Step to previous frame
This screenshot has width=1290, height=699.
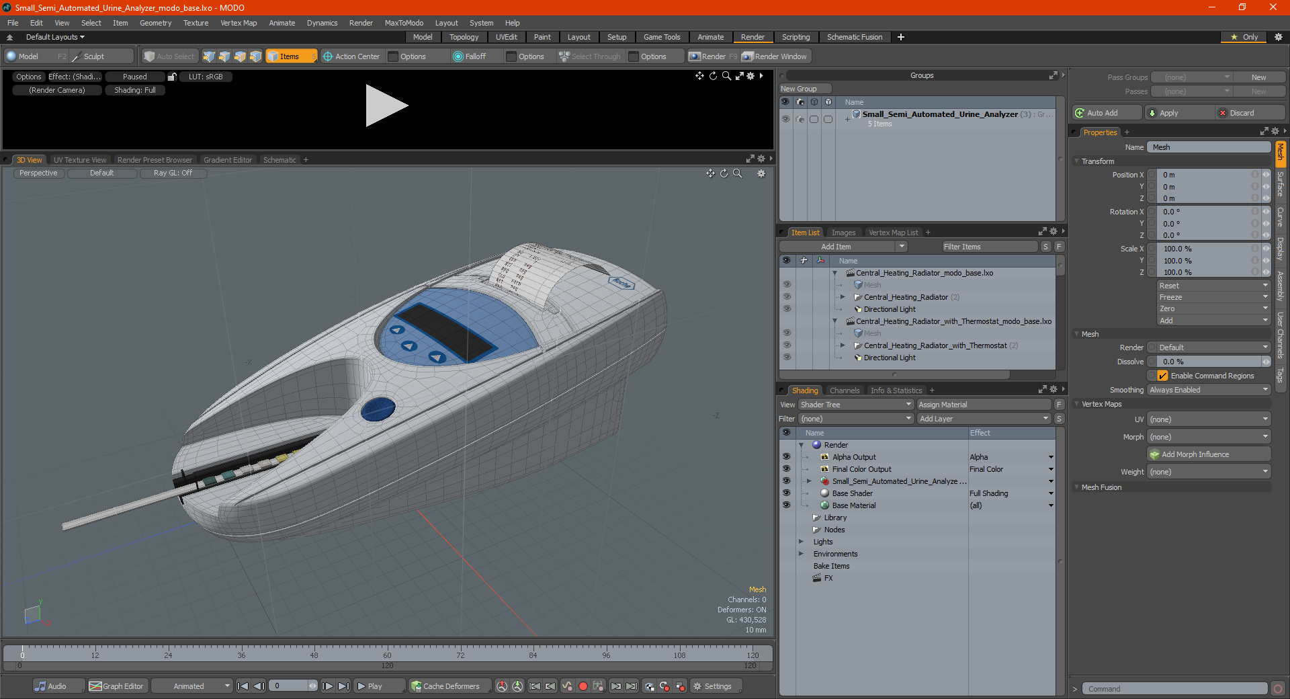click(x=259, y=686)
